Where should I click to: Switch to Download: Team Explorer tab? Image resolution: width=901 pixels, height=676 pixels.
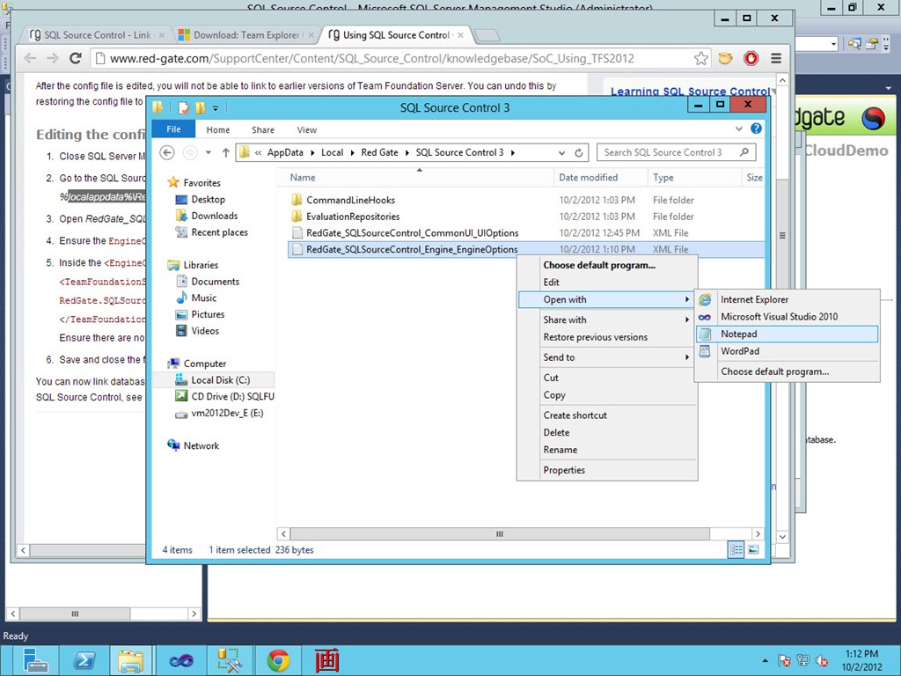click(246, 35)
